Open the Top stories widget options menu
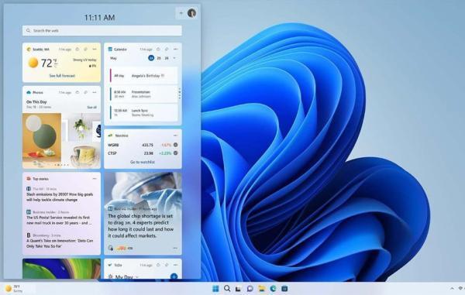 pyautogui.click(x=95, y=179)
